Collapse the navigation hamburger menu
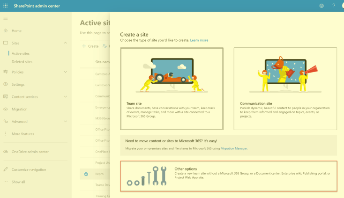The image size is (344, 198). point(6,18)
